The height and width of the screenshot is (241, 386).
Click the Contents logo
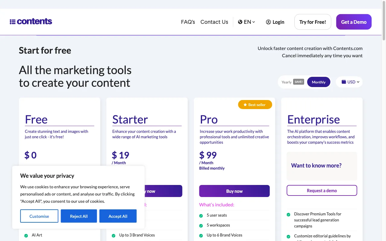pyautogui.click(x=31, y=21)
